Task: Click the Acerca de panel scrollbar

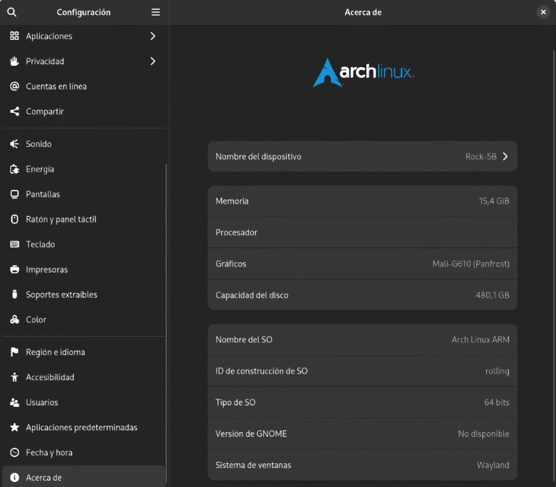Action: tap(554, 266)
